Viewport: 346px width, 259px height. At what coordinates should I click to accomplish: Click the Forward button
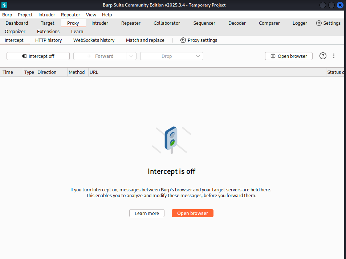pyautogui.click(x=100, y=56)
